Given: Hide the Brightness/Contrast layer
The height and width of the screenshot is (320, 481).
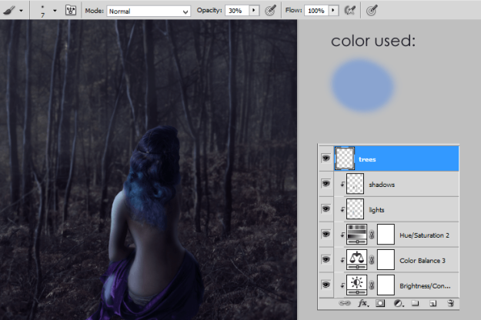Looking at the screenshot, I should pyautogui.click(x=326, y=285).
